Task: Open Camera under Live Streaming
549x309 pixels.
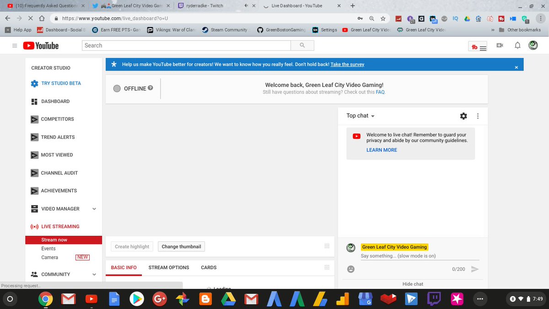Action: tap(50, 257)
